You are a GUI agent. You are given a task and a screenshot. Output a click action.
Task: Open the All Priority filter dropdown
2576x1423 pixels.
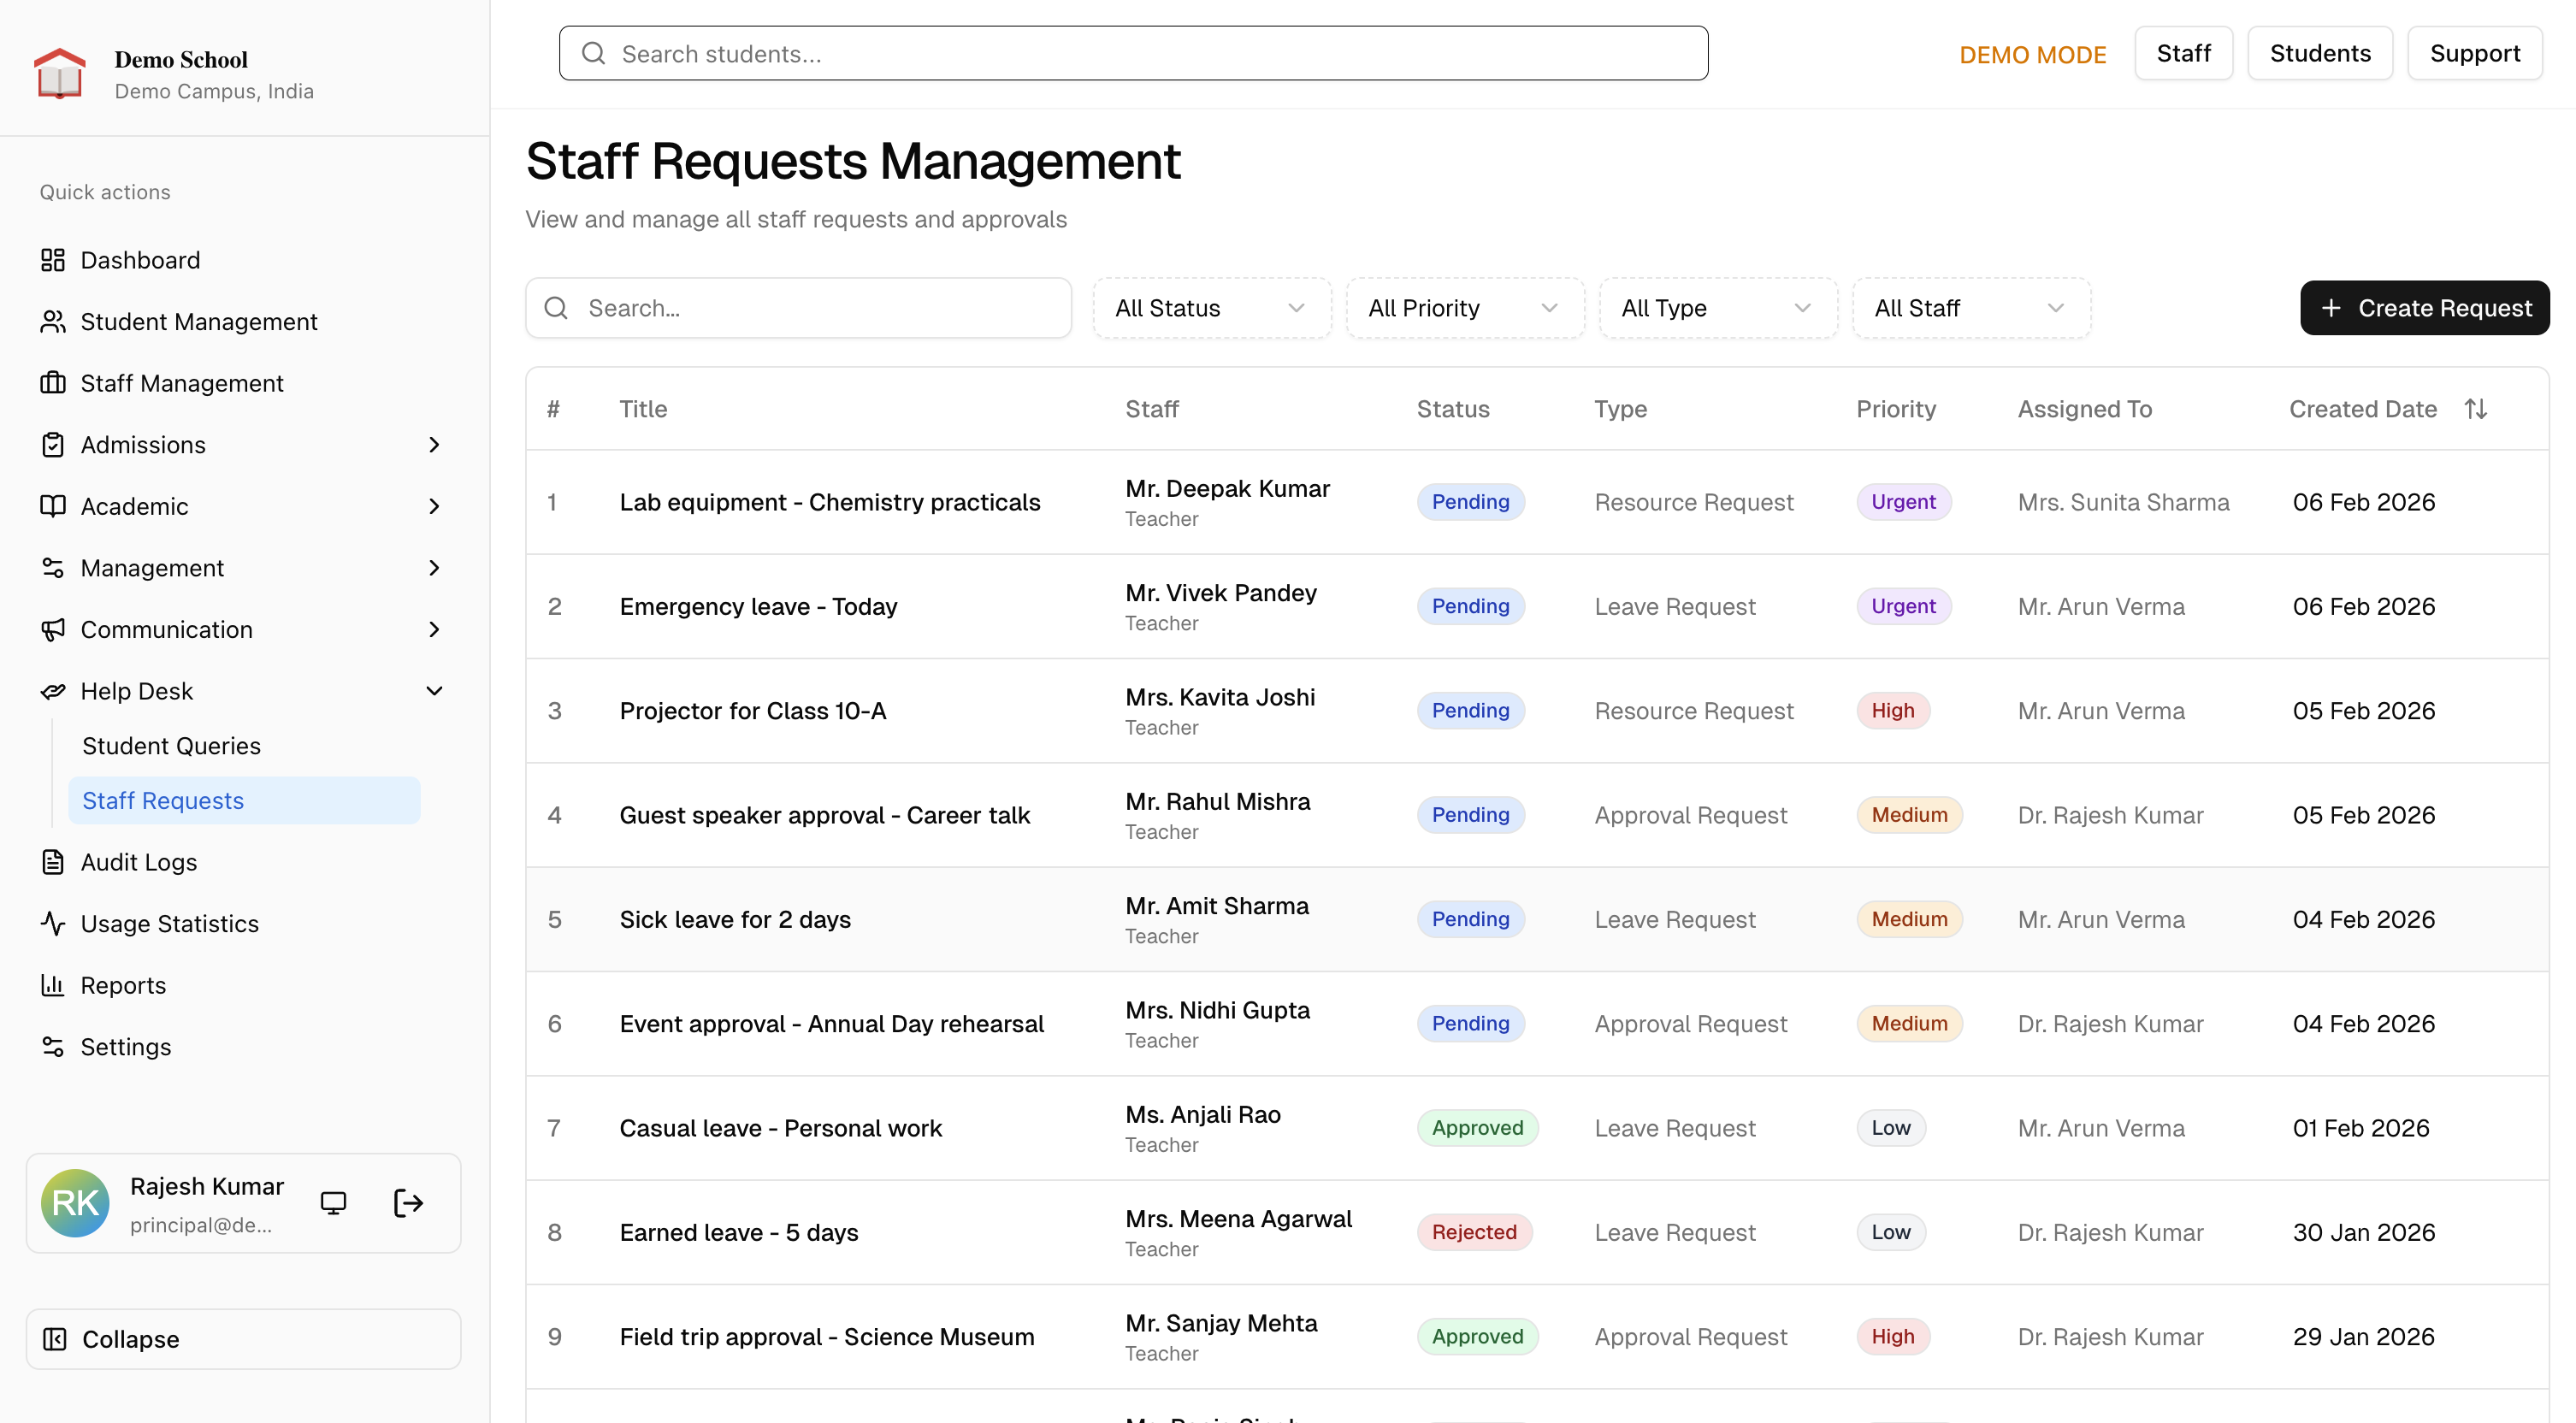1464,308
